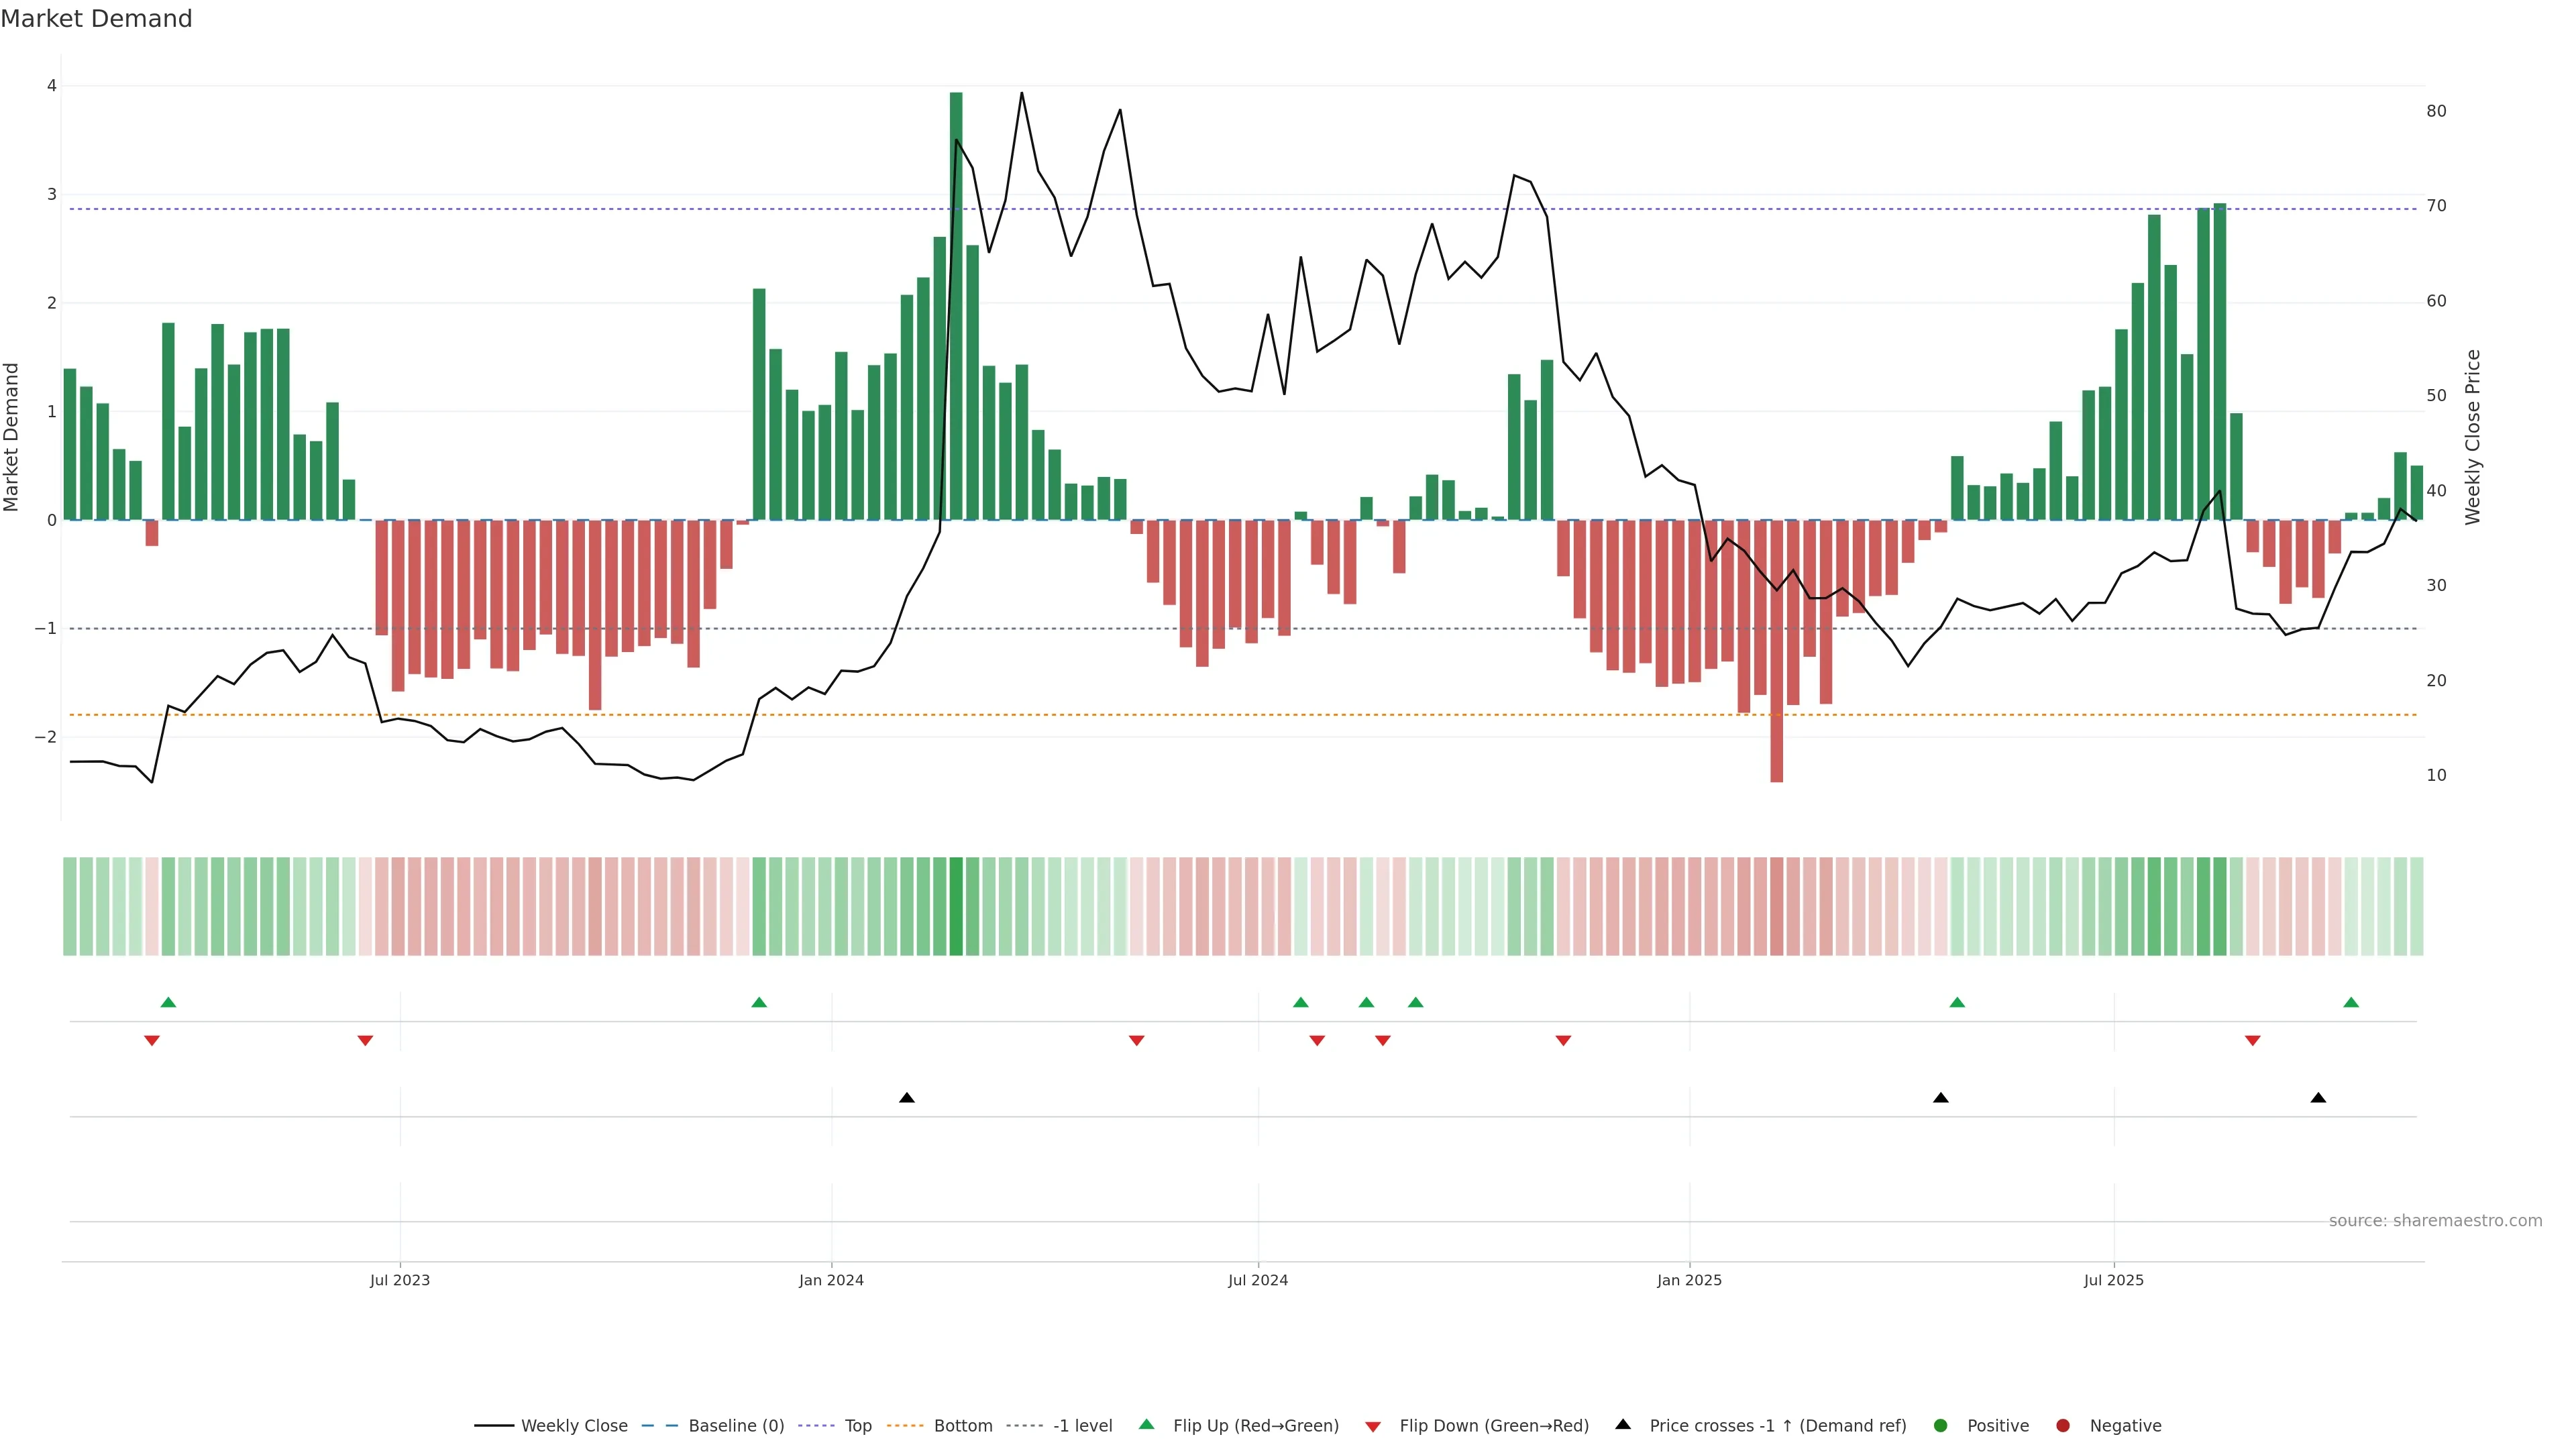Viewport: 2576px width, 1449px height.
Task: Hide the Top dotted line via legend
Action: 857,1426
